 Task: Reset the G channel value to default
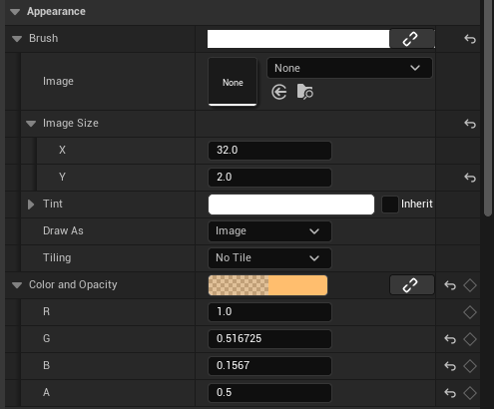[450, 339]
